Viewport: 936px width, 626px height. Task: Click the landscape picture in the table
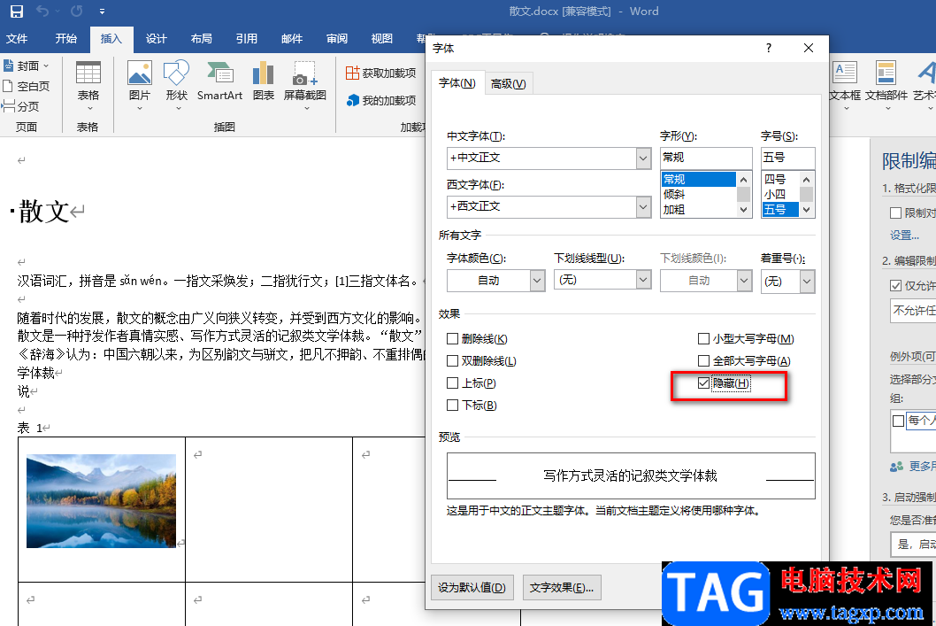point(102,501)
